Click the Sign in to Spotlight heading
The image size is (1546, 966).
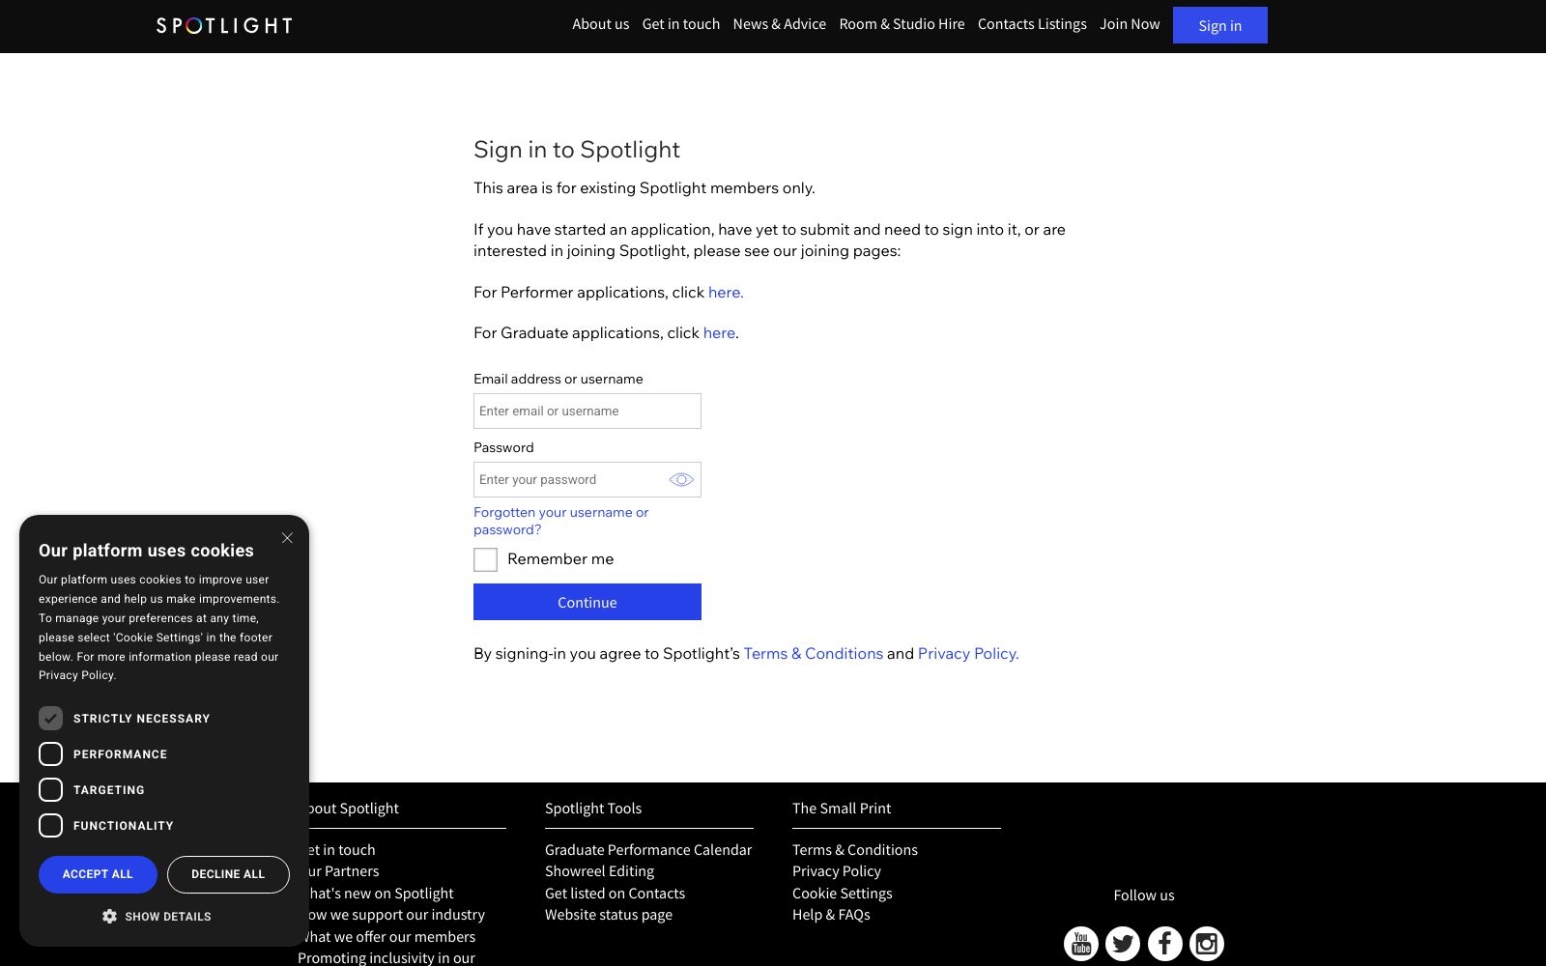[577, 150]
